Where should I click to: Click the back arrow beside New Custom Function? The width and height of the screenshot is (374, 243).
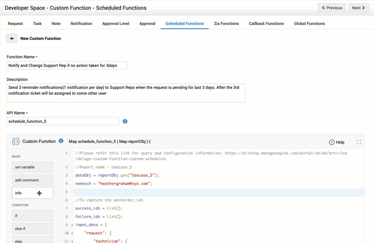pyautogui.click(x=12, y=39)
